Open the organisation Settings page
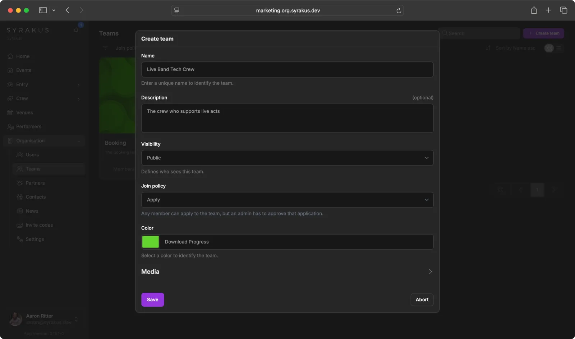Viewport: 575px width, 339px height. coord(35,239)
